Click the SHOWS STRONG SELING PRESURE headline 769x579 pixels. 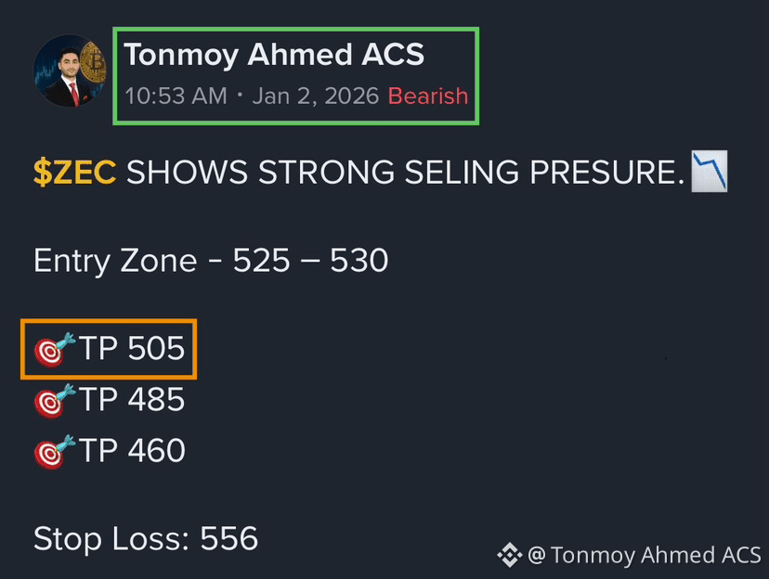coord(405,173)
